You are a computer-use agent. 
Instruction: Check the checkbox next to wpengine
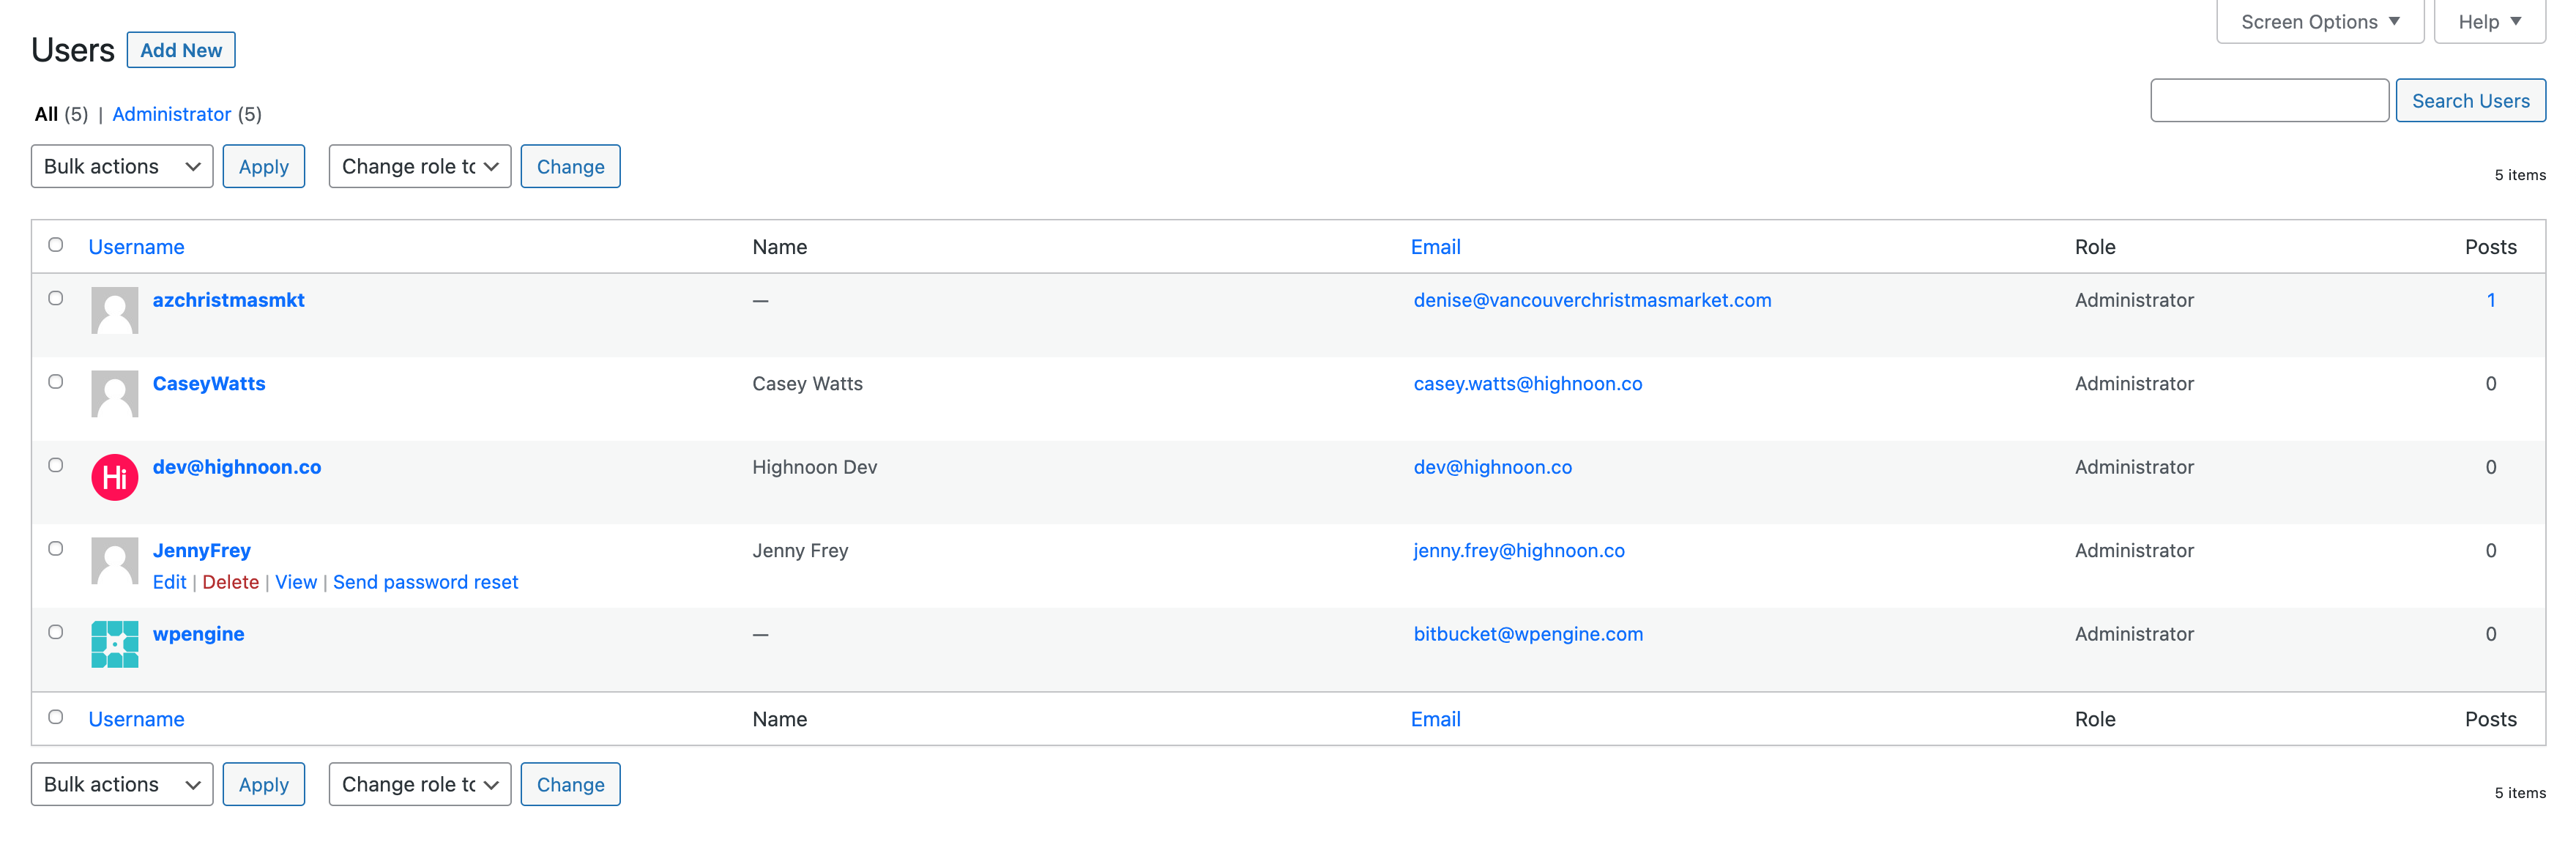[x=55, y=631]
